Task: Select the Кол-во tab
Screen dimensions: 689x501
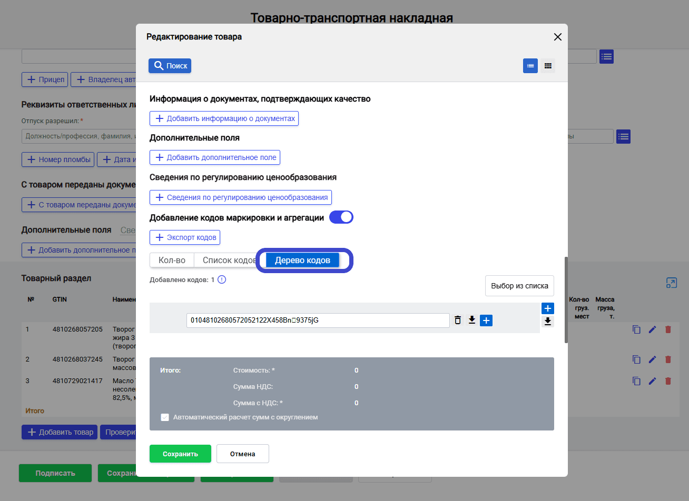Action: [x=172, y=260]
